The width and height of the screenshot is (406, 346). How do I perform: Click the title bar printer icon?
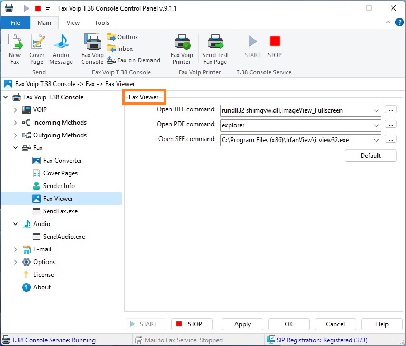(x=9, y=8)
